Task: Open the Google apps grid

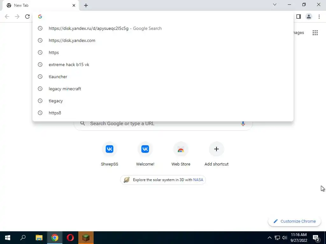Action: [315, 33]
